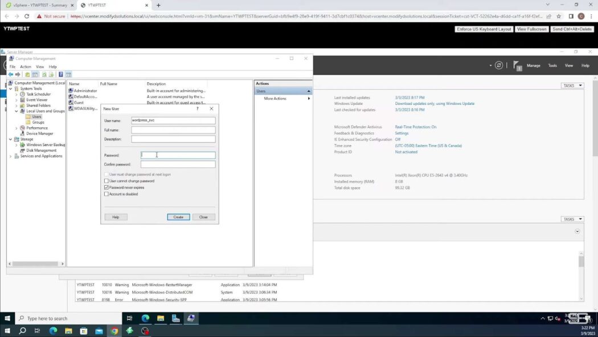Open Microsoft Store in host taskbar
Image resolution: width=598 pixels, height=337 pixels.
pos(84,331)
